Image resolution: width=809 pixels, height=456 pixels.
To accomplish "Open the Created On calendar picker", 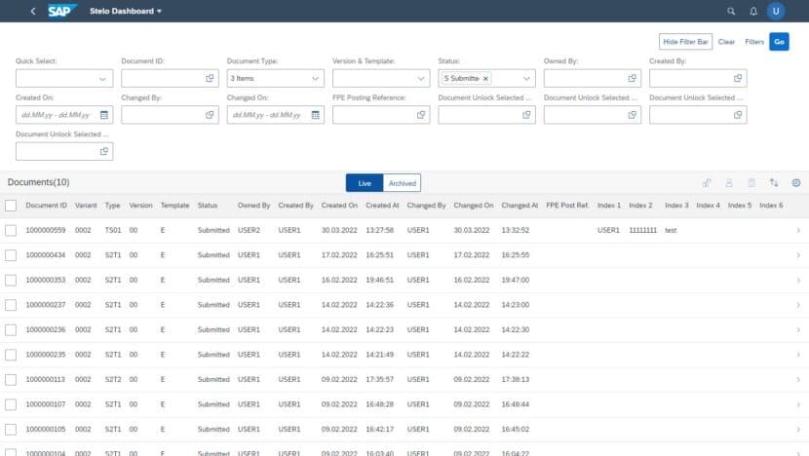I will click(x=104, y=115).
